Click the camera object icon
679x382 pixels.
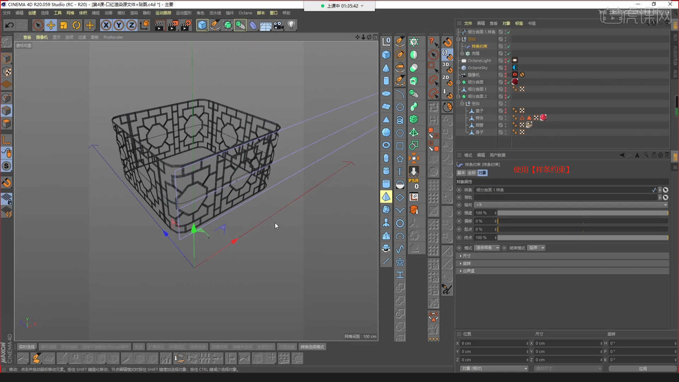(x=279, y=25)
